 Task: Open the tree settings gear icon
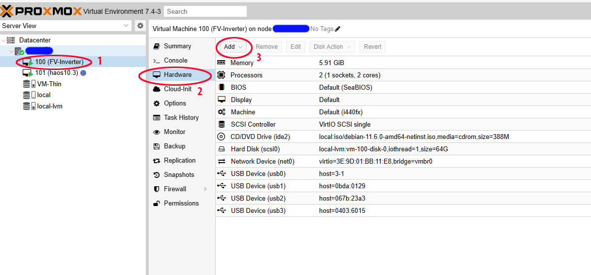click(x=140, y=26)
